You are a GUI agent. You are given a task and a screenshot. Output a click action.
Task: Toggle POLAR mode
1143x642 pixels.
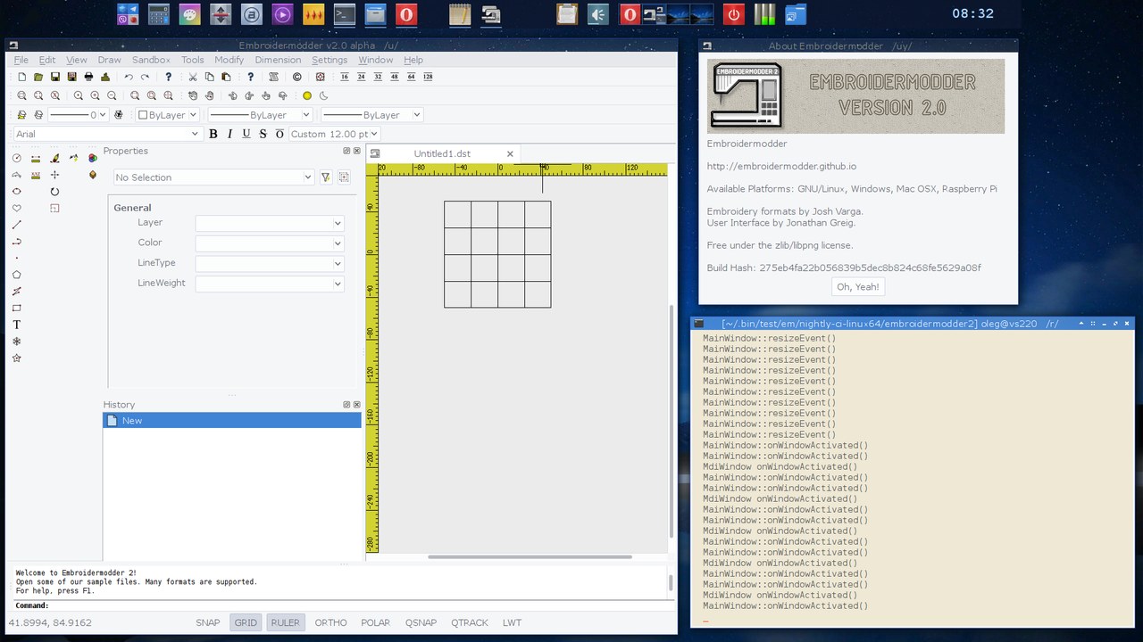click(x=376, y=622)
